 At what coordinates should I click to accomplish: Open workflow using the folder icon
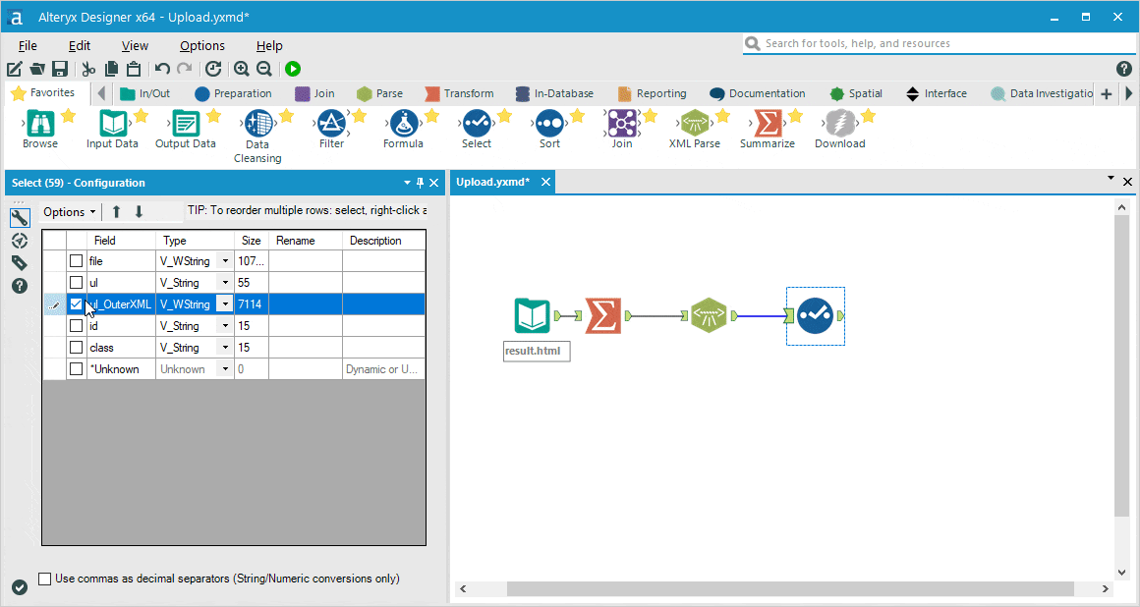tap(37, 69)
